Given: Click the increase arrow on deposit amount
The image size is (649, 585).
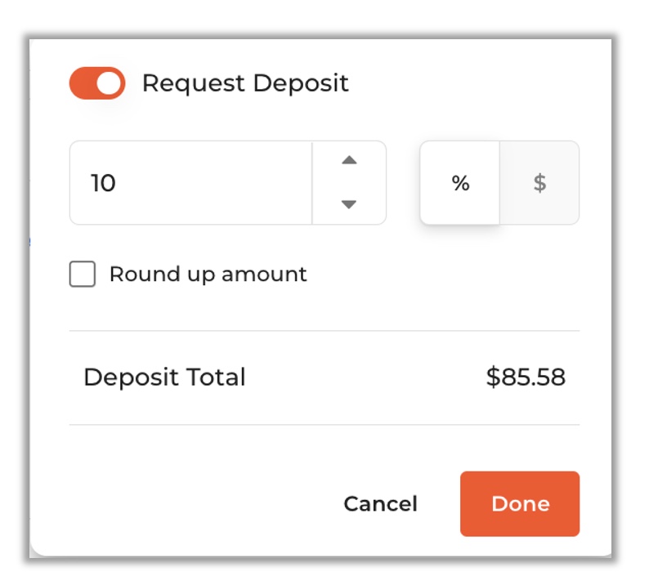Looking at the screenshot, I should pyautogui.click(x=349, y=160).
